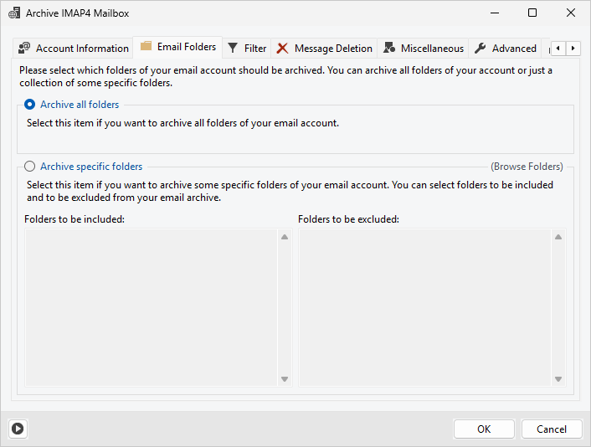The width and height of the screenshot is (591, 447).
Task: Select the Archive all folders option
Action: 30,105
